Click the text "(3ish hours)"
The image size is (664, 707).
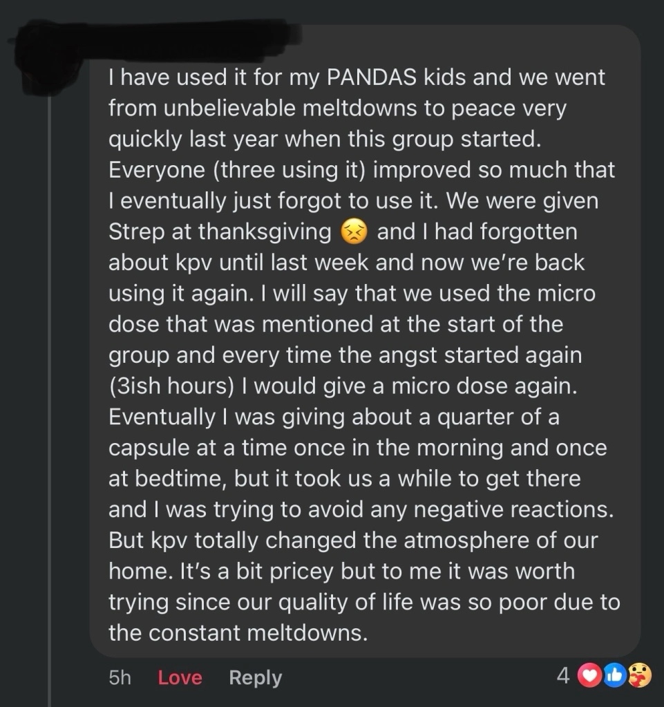coord(169,386)
